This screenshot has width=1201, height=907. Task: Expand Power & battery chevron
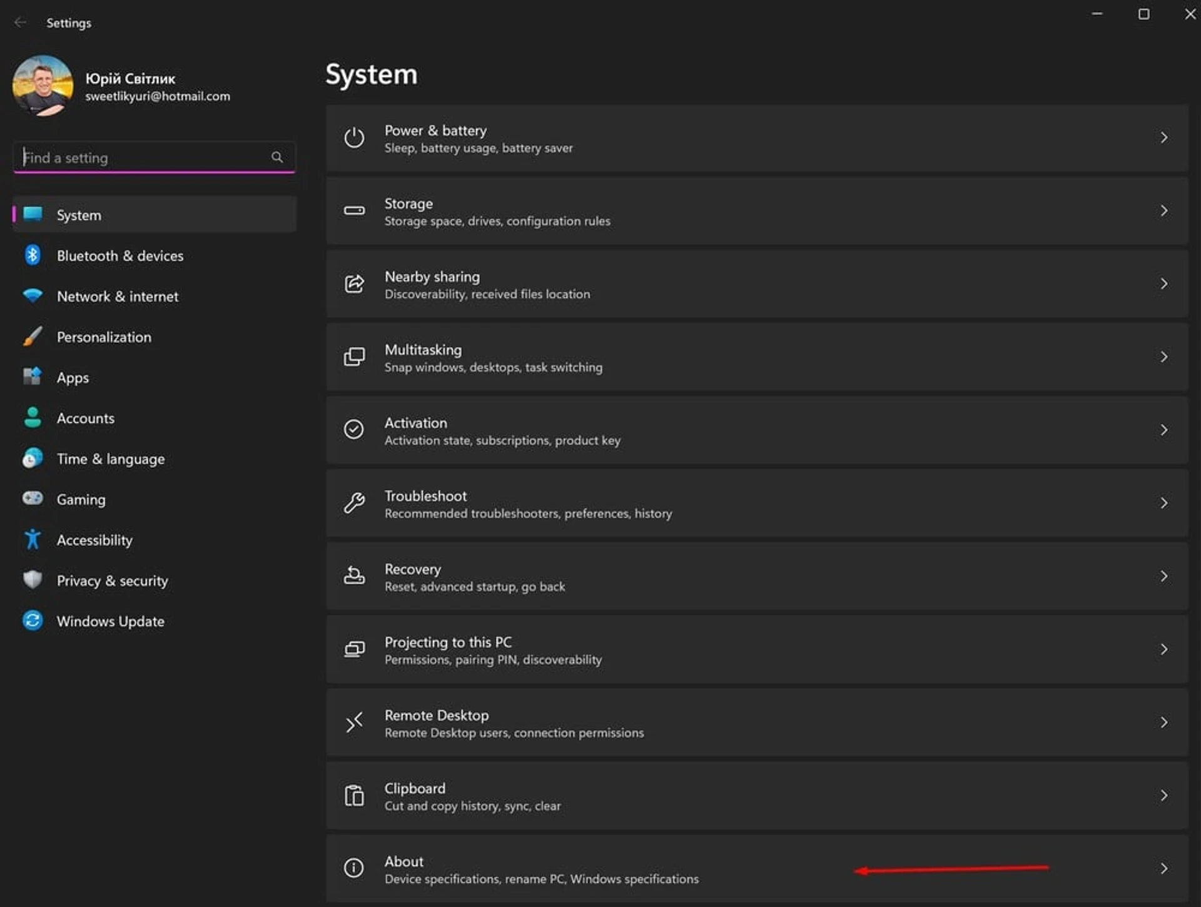click(1163, 138)
